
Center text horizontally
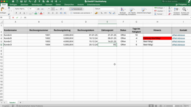point(53,13)
